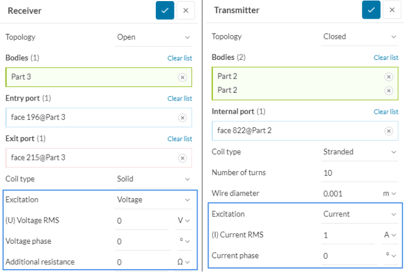This screenshot has height=274, width=404.
Task: Change the Excitation dropdown set to Voltage
Action: [154, 200]
